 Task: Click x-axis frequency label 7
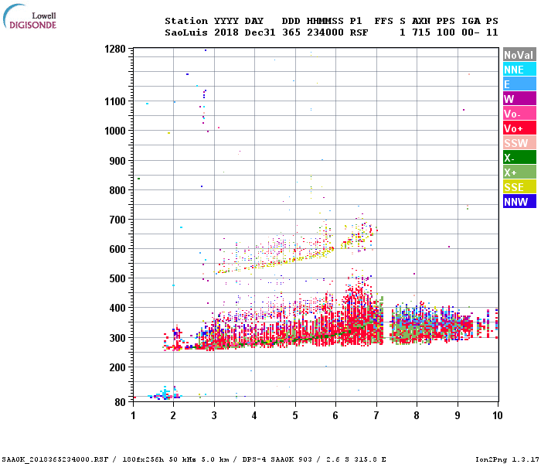point(376,415)
